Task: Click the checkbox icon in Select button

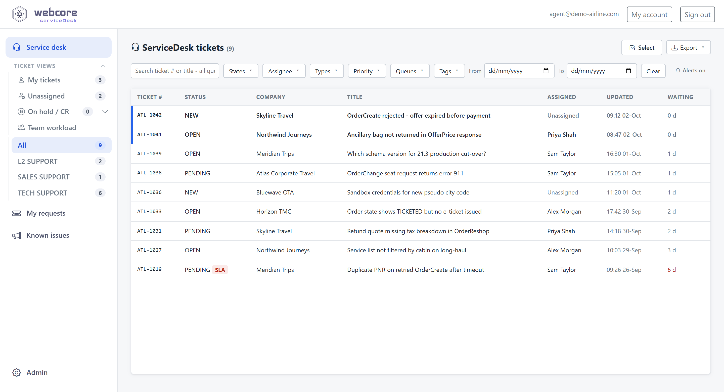Action: [632, 48]
